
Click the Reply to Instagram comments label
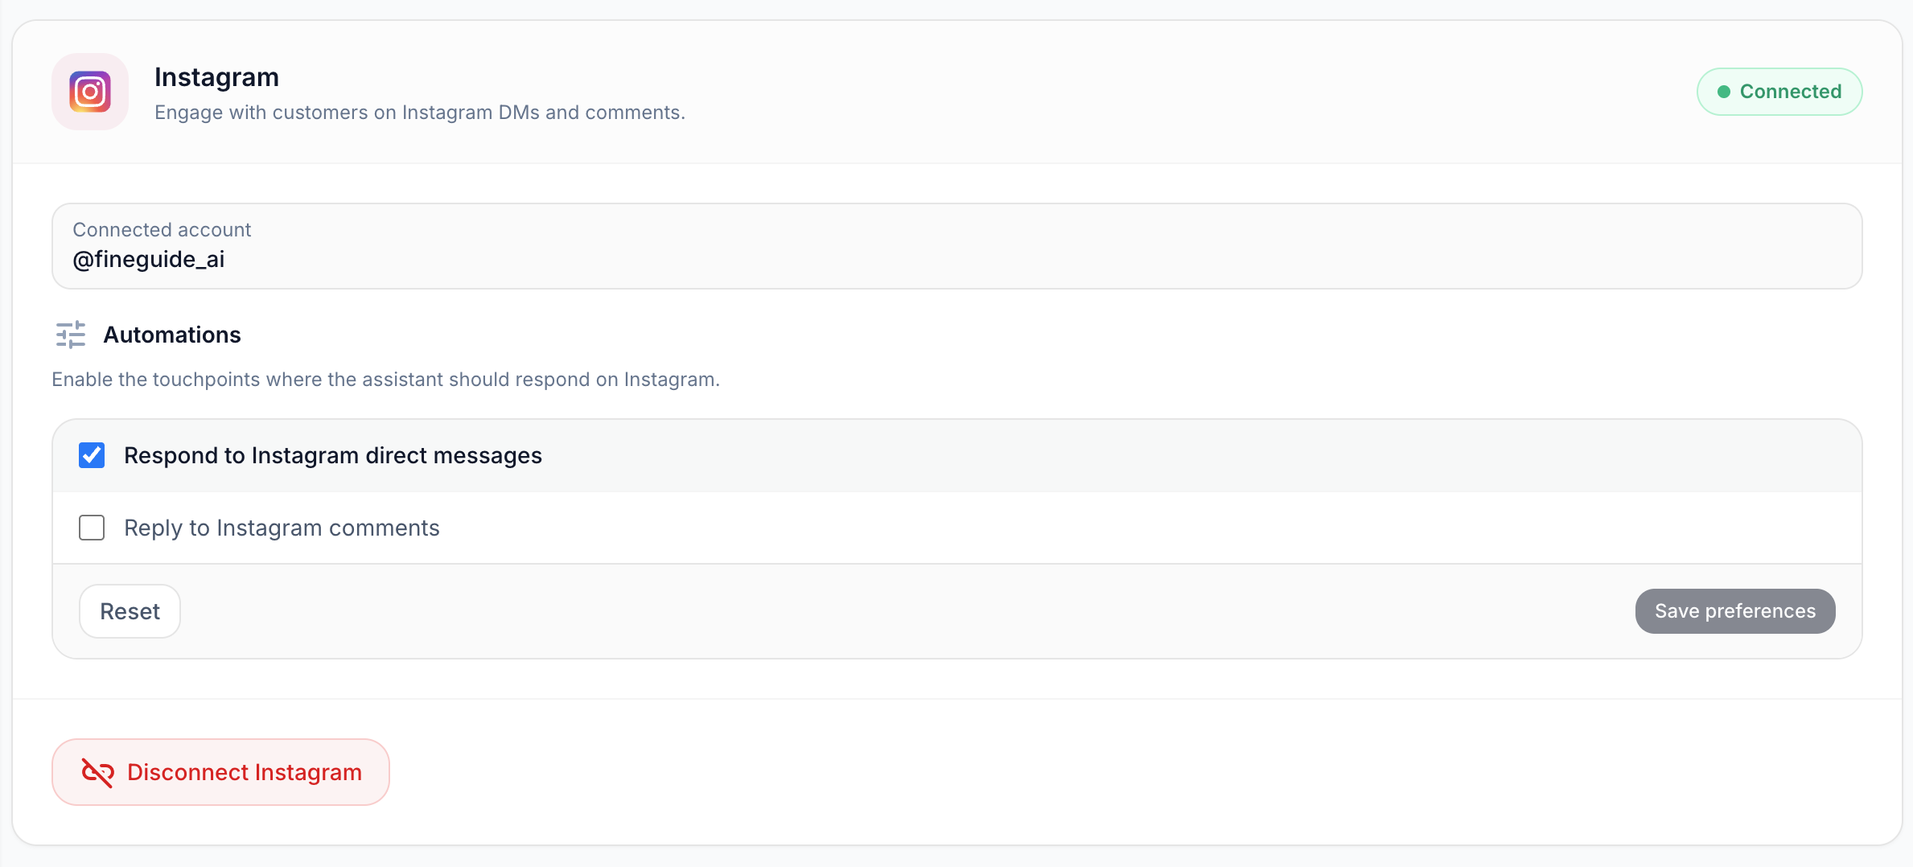pyautogui.click(x=282, y=528)
